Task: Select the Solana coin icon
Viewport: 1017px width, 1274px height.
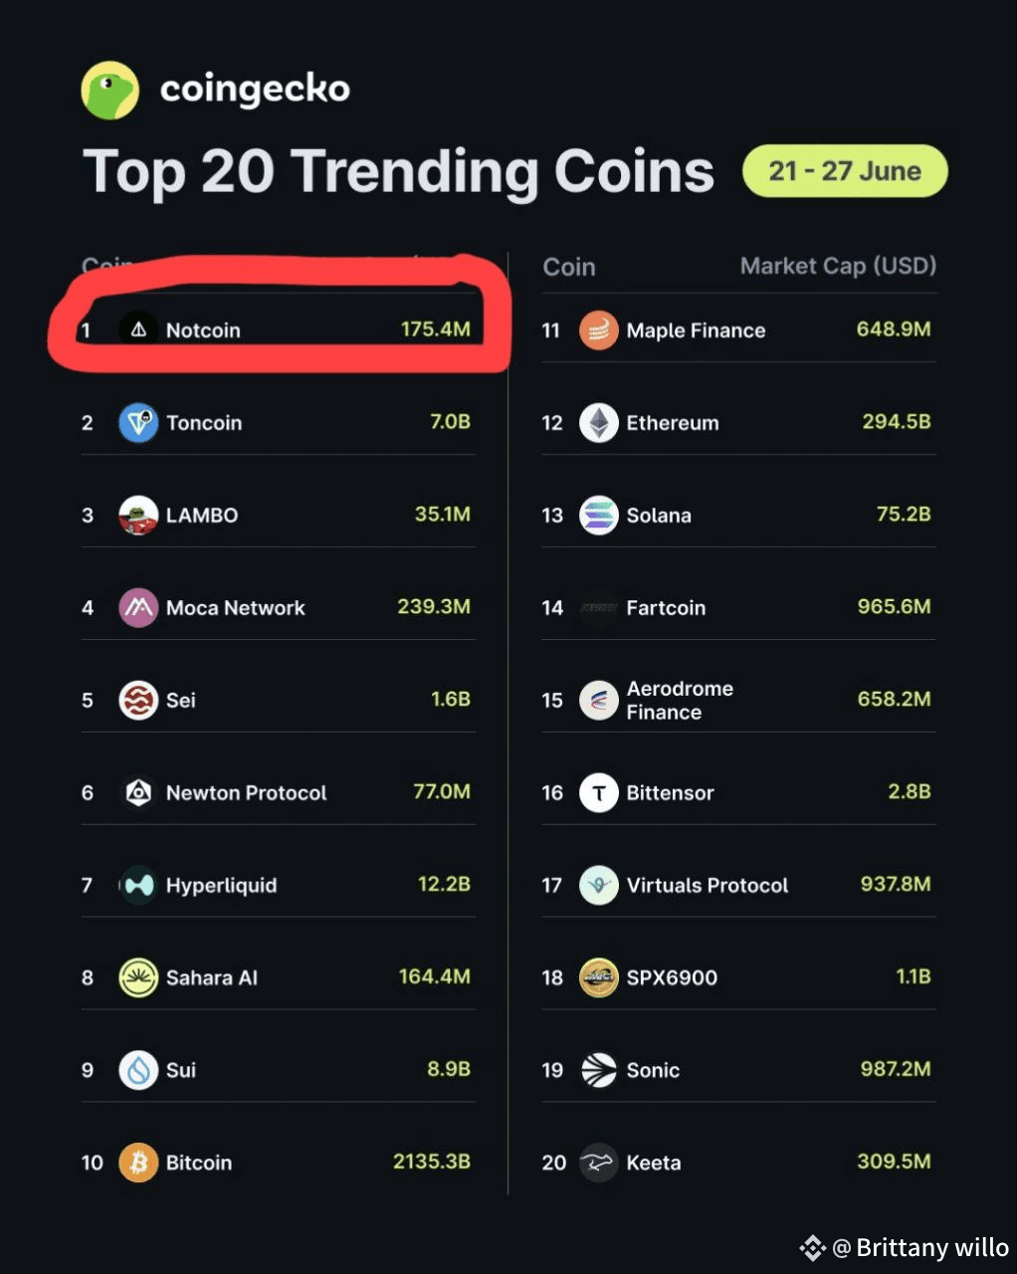Action: tap(599, 516)
